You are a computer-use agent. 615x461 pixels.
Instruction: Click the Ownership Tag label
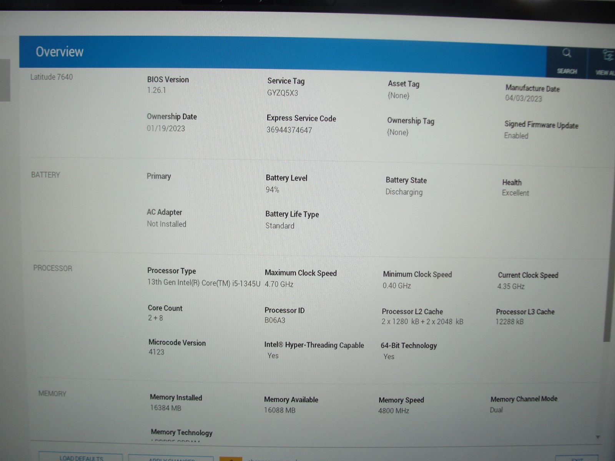[x=411, y=121]
